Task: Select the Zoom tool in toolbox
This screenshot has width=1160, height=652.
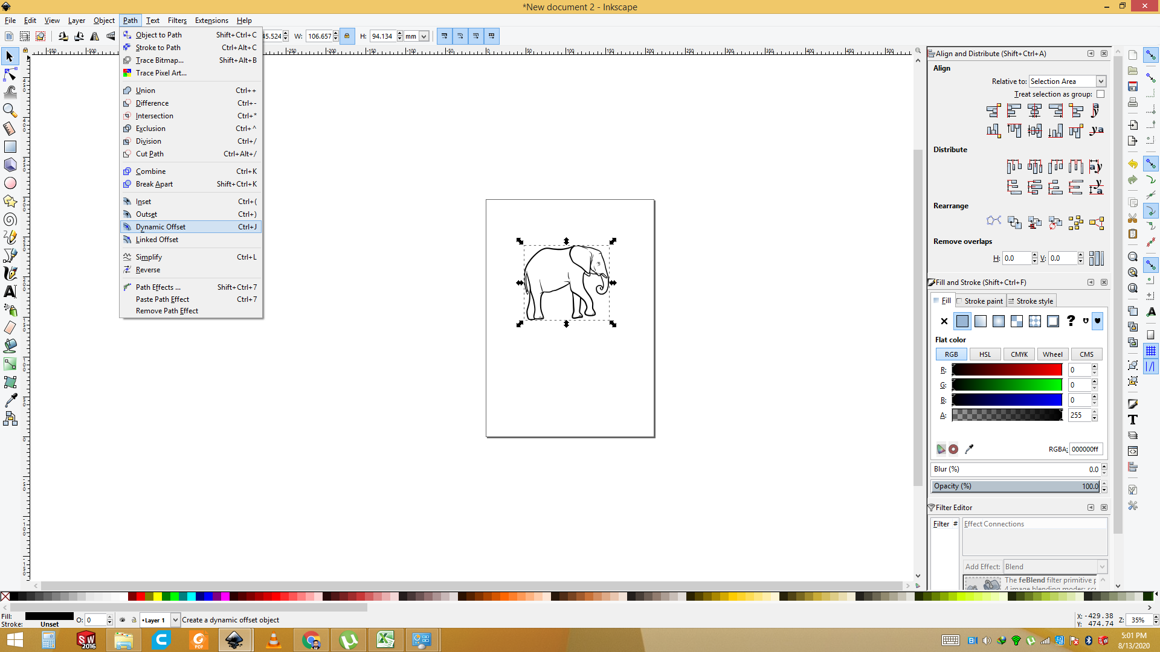Action: pos(10,110)
